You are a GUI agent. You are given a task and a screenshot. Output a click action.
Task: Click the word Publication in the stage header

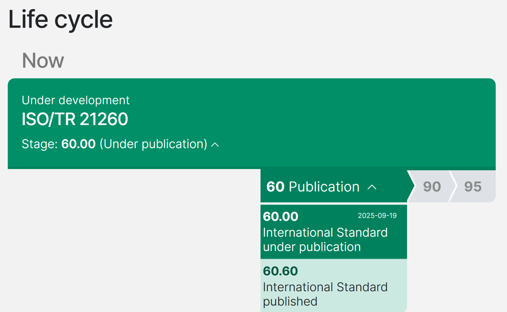coord(324,187)
